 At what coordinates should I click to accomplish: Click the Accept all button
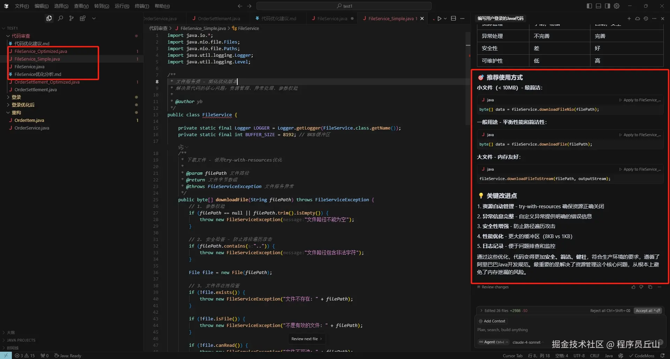[x=648, y=311]
